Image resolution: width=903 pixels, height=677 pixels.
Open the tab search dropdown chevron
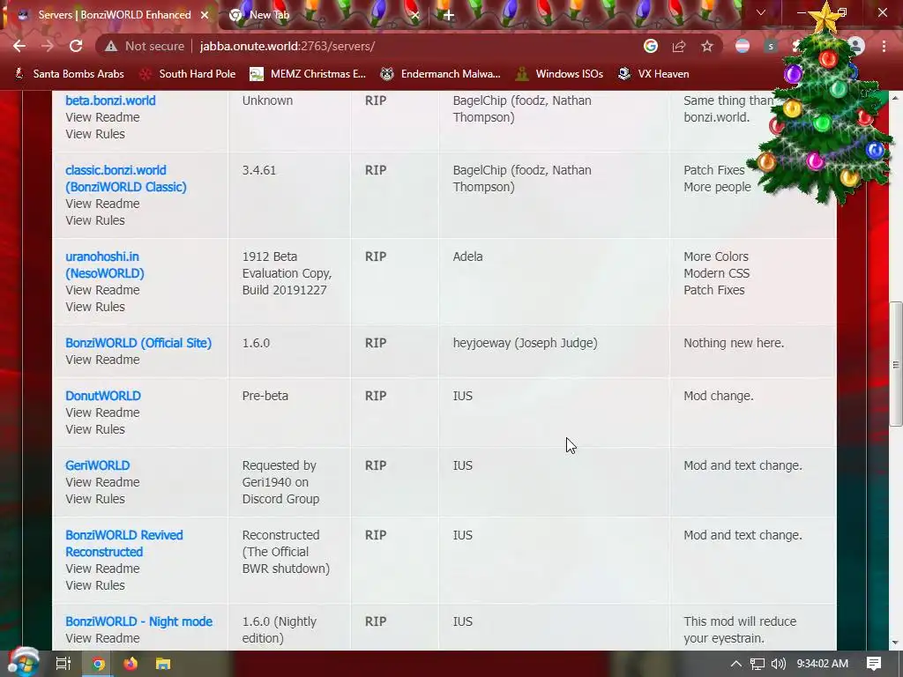tap(761, 12)
